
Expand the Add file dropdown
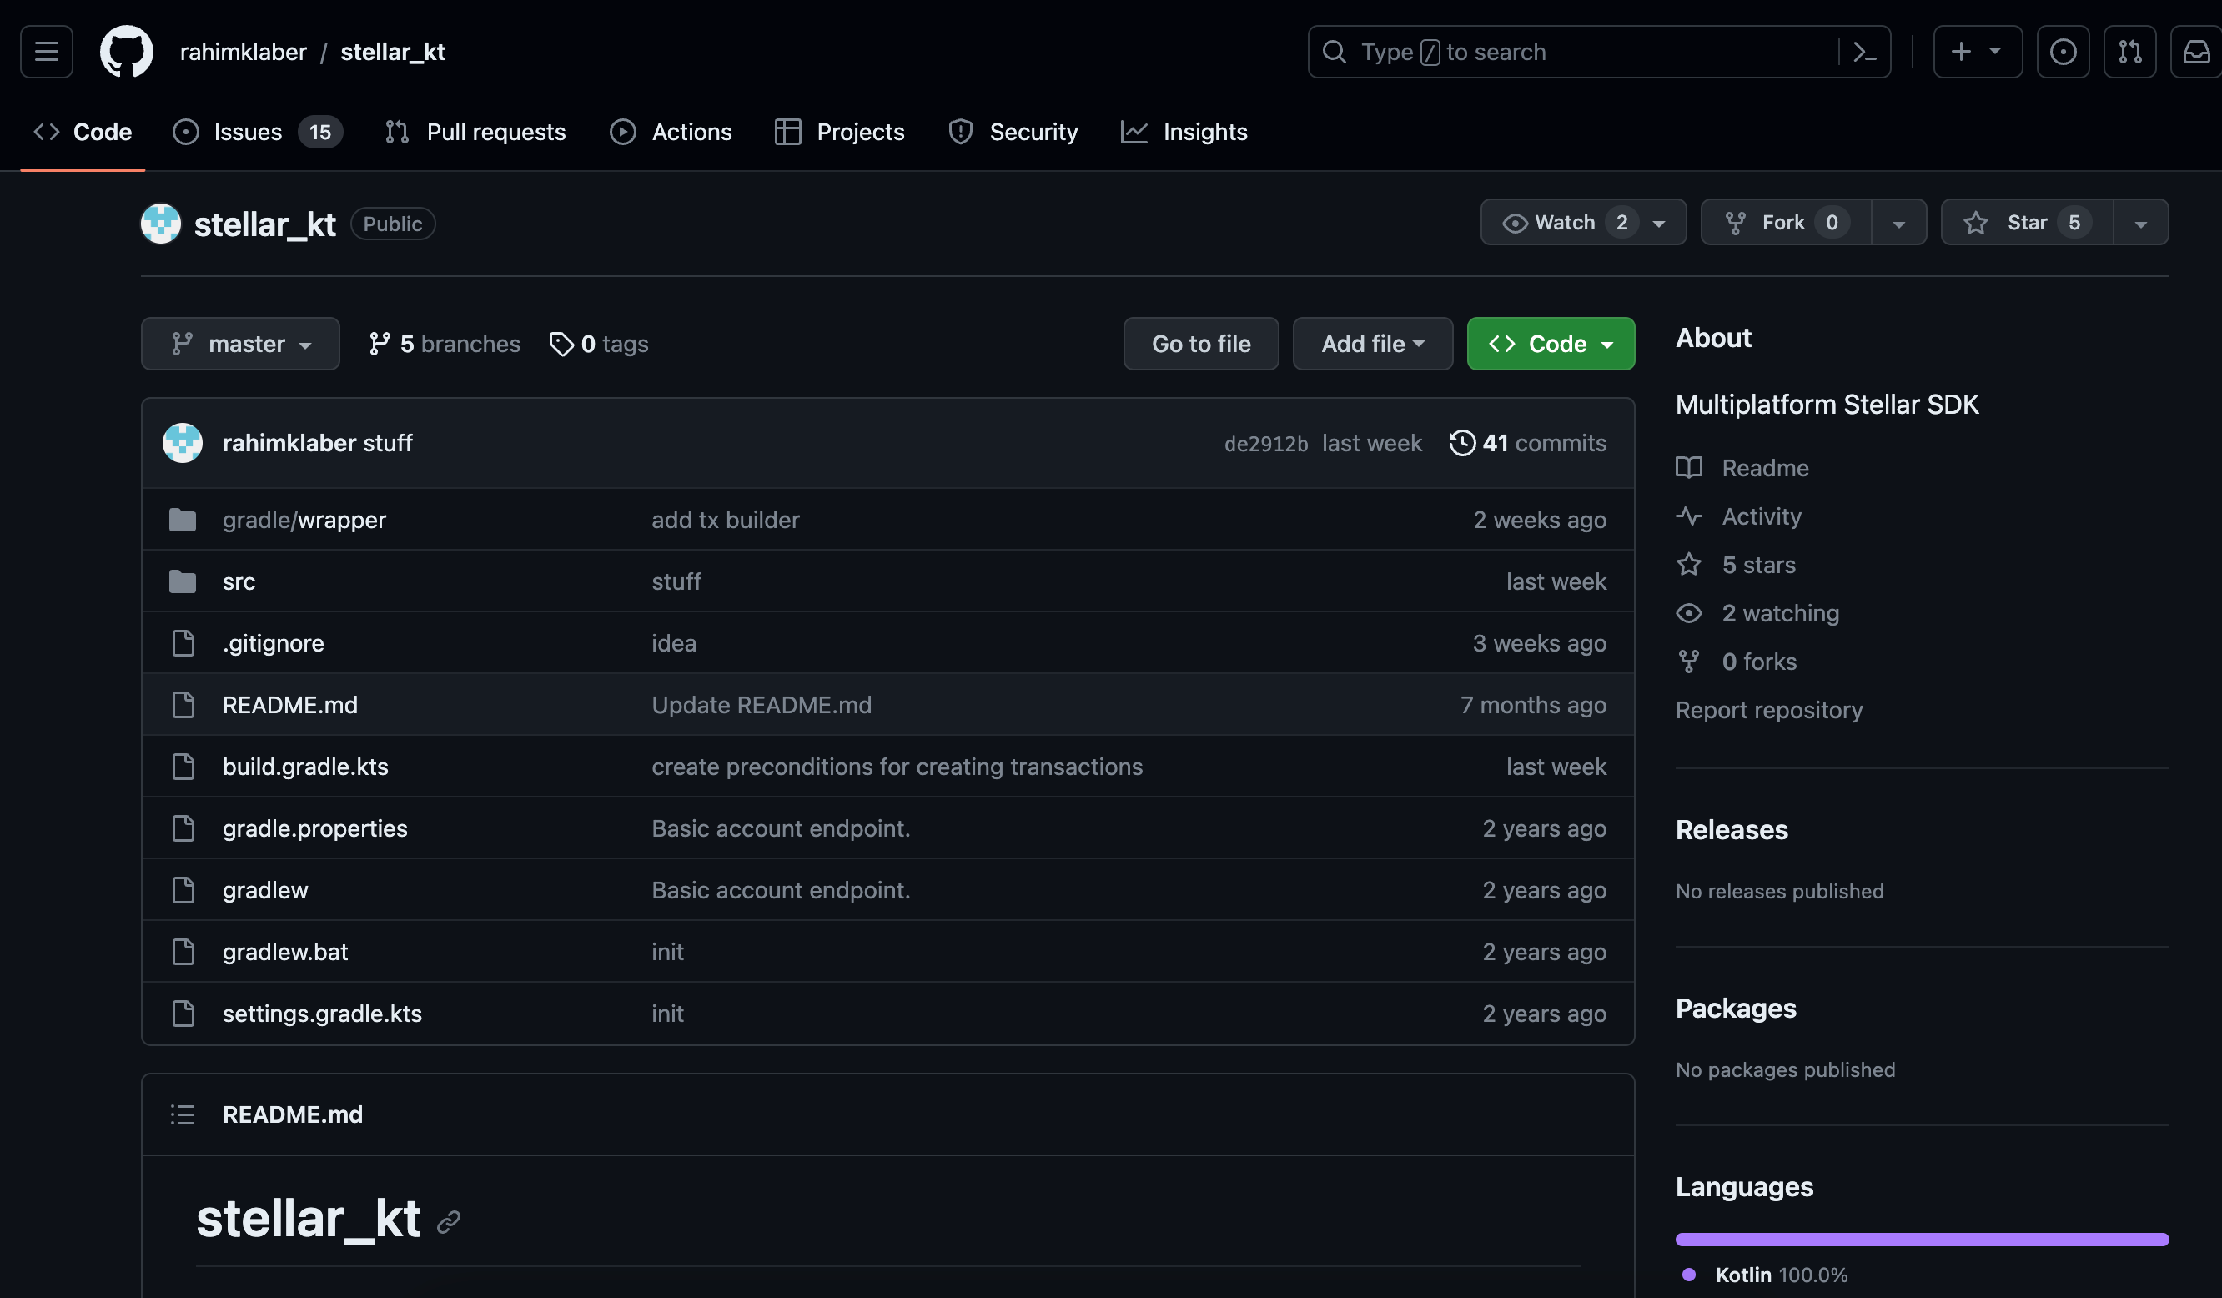1373,344
